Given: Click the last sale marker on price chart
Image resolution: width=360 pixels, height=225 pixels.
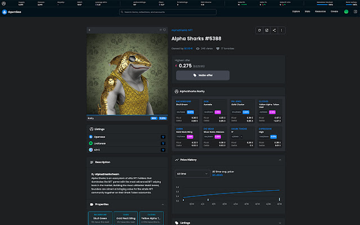Looking at the screenshot, I should 279,199.
